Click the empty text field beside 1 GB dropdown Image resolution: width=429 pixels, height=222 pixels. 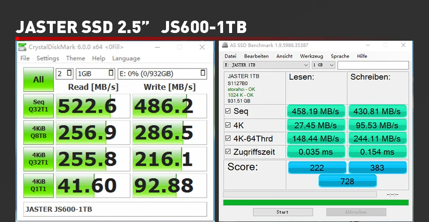pyautogui.click(x=373, y=65)
